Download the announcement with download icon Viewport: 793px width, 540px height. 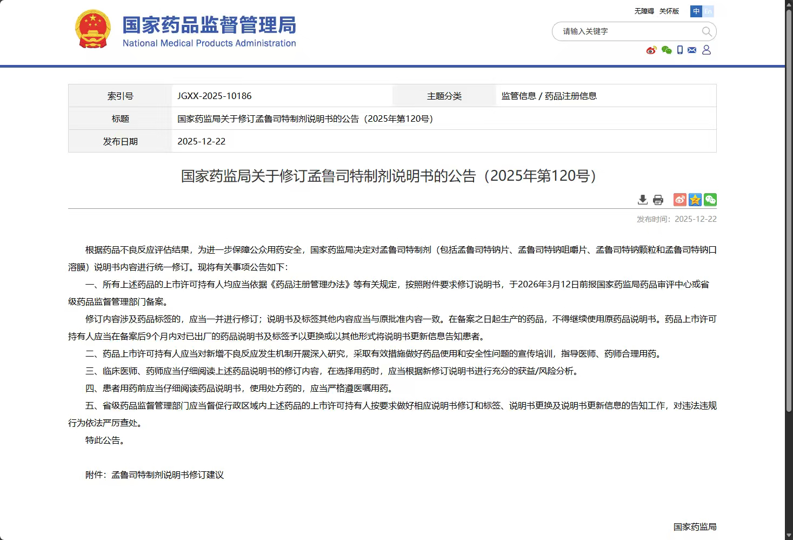[x=642, y=200]
